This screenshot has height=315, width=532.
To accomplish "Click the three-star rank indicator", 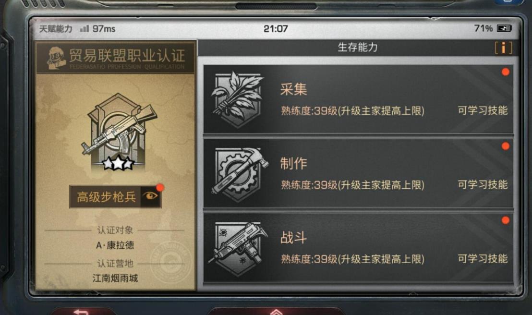I will coord(118,164).
